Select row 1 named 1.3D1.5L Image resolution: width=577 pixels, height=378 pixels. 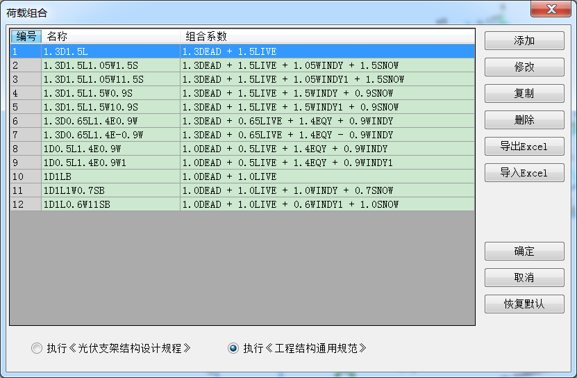pos(111,51)
